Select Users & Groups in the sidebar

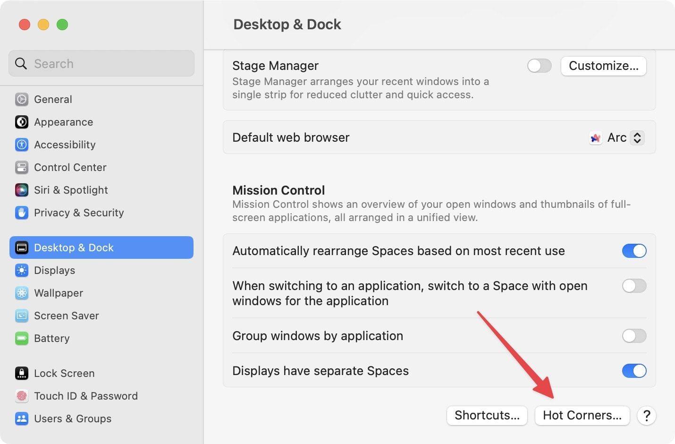[x=22, y=418]
